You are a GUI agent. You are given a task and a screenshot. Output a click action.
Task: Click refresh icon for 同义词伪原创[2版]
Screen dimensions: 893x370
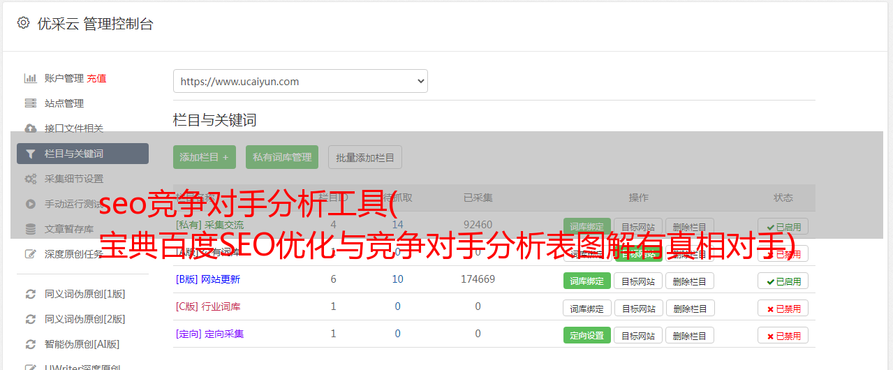[31, 319]
